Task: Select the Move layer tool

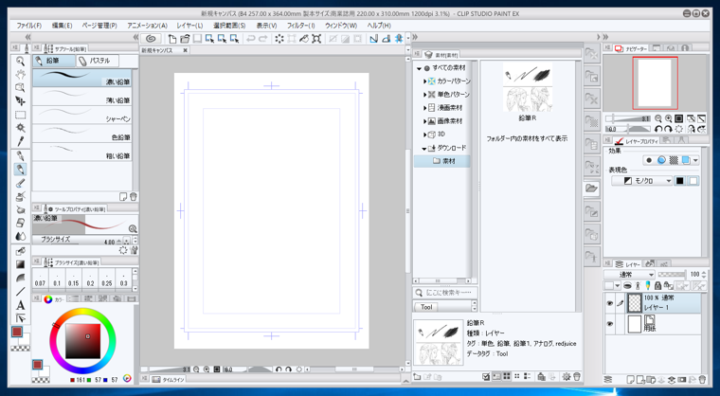Action: click(20, 101)
